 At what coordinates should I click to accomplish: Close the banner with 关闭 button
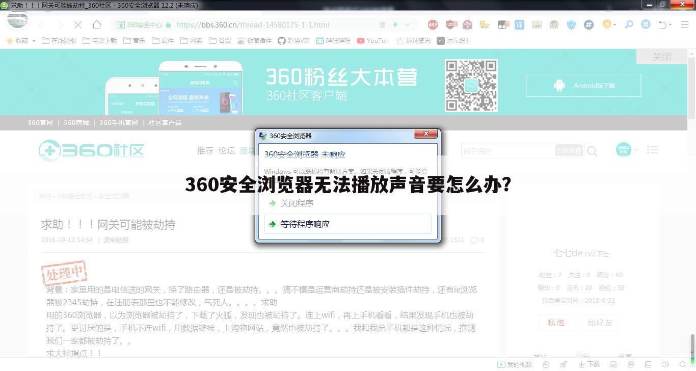pyautogui.click(x=662, y=57)
